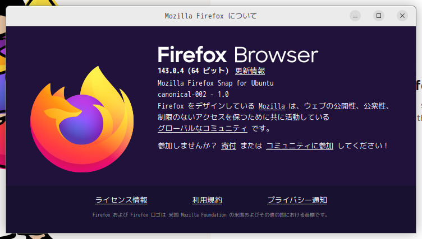Follow the Mozilla link in description
Viewport: 422px width, 239px height.
click(272, 106)
